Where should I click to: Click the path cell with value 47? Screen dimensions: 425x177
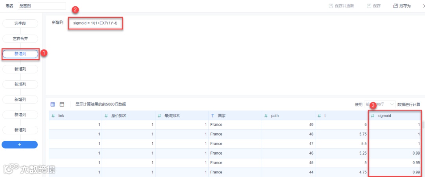pyautogui.click(x=288, y=144)
